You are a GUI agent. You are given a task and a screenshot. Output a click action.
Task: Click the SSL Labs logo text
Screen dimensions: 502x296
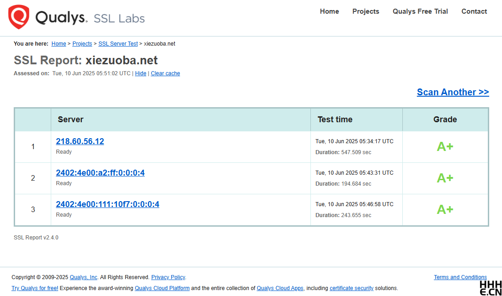tap(119, 19)
